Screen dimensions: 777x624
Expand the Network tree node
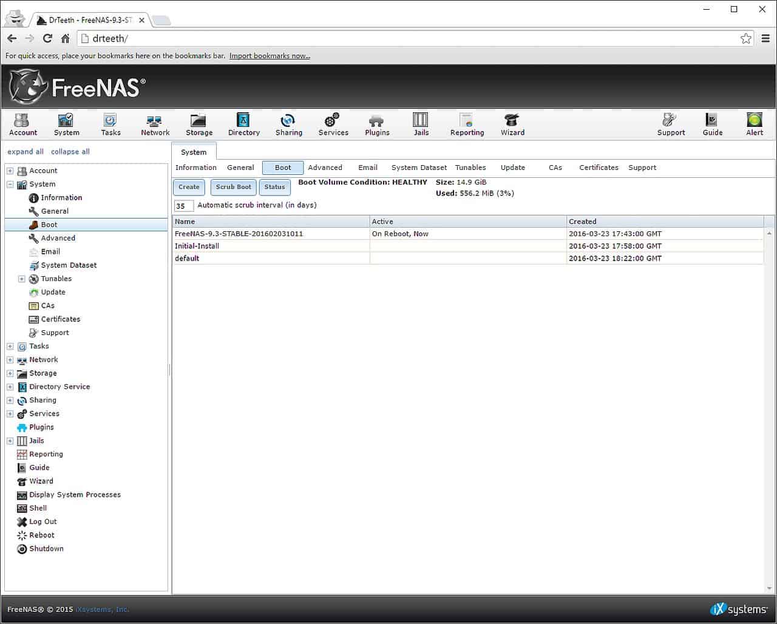click(x=10, y=360)
